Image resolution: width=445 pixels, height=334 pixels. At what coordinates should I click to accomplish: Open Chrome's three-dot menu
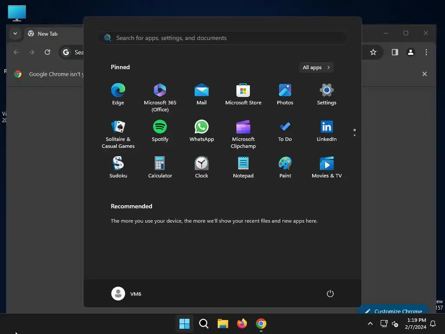coord(426,52)
